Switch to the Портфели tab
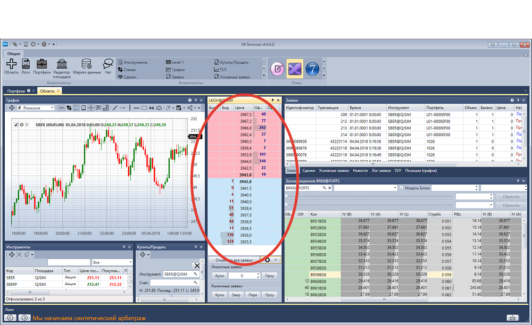 (x=16, y=91)
